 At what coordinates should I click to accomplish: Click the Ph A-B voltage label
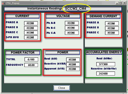click(x=51, y=23)
